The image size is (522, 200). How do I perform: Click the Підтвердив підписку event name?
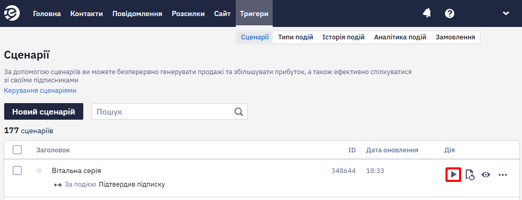tap(132, 184)
